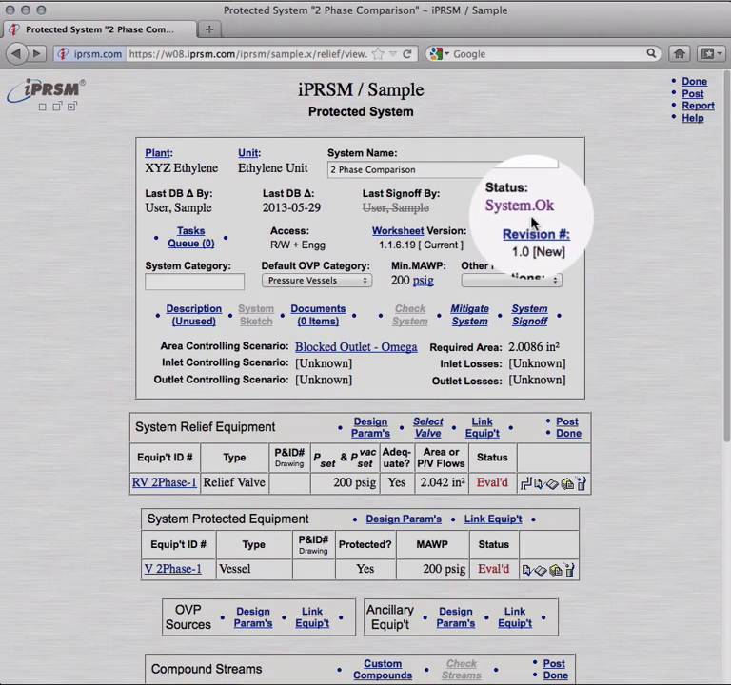Click the search magnifier in Google box
Viewport: 731px width, 685px height.
651,53
